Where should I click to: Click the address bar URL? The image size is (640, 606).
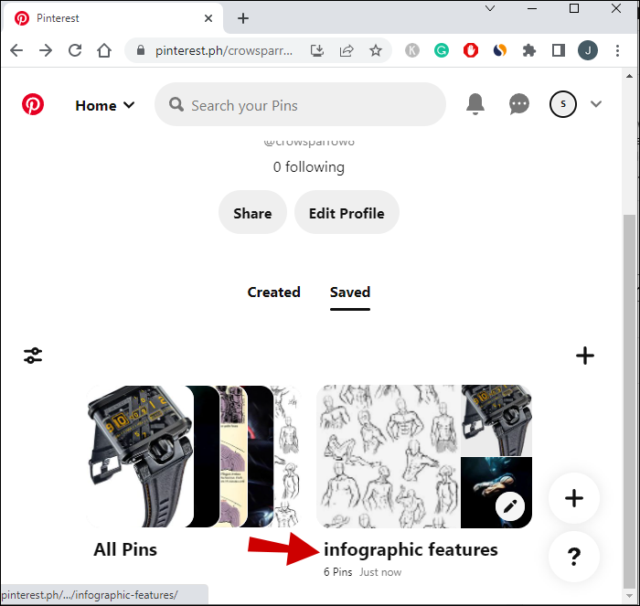point(224,50)
